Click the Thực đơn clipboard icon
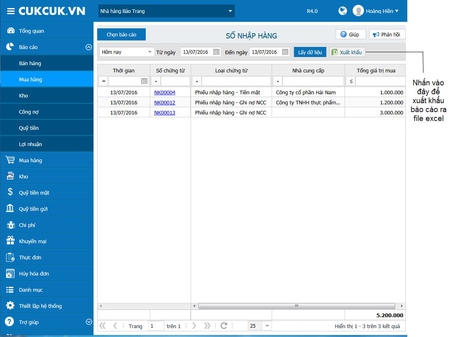 [x=10, y=257]
